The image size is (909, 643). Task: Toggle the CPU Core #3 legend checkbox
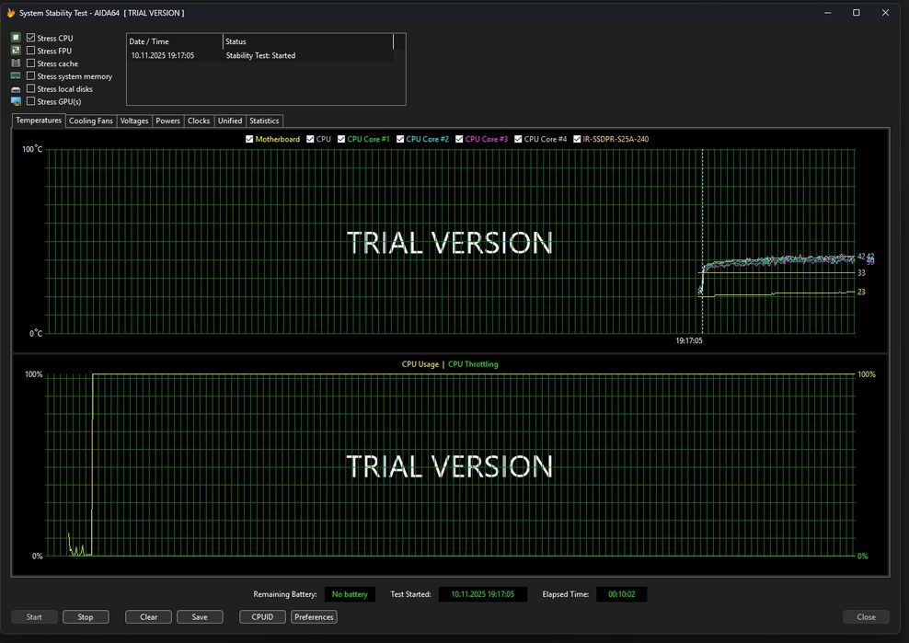[459, 139]
